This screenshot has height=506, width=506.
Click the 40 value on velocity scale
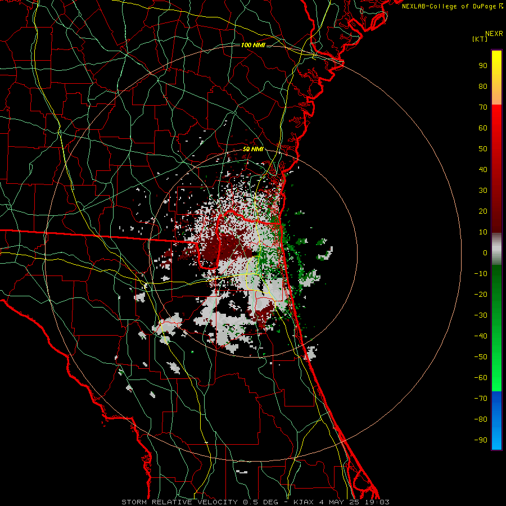click(x=483, y=169)
